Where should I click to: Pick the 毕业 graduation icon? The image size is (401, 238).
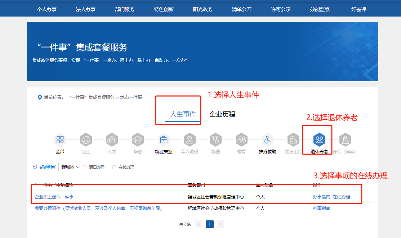pos(138,139)
